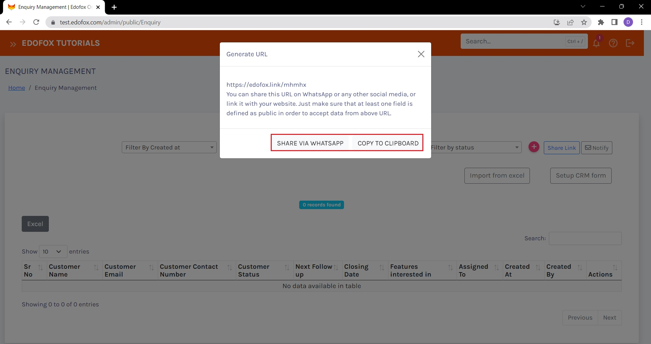
Task: Click the logout icon in header
Action: (x=630, y=43)
